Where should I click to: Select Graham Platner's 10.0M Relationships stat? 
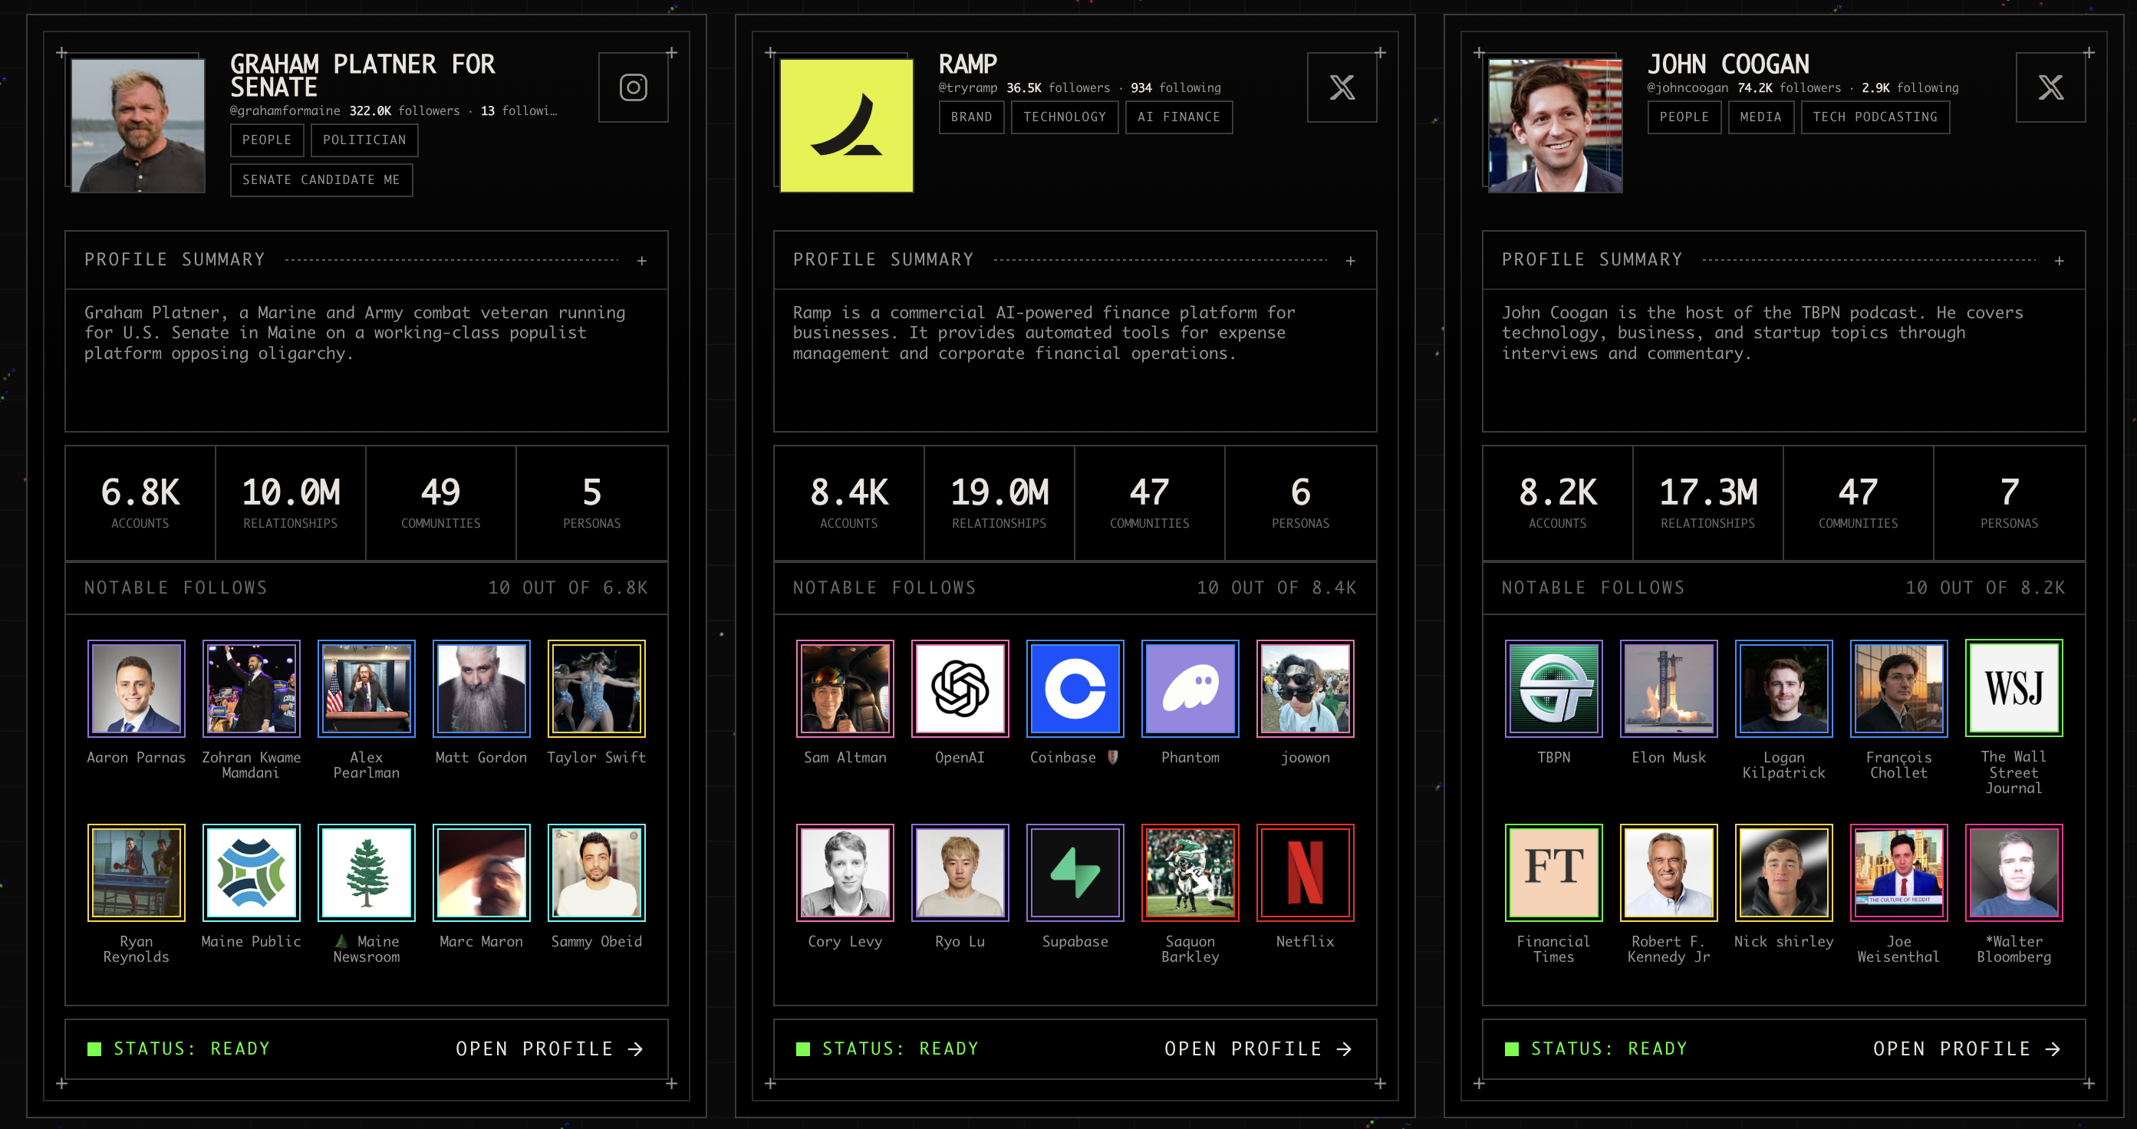point(291,502)
